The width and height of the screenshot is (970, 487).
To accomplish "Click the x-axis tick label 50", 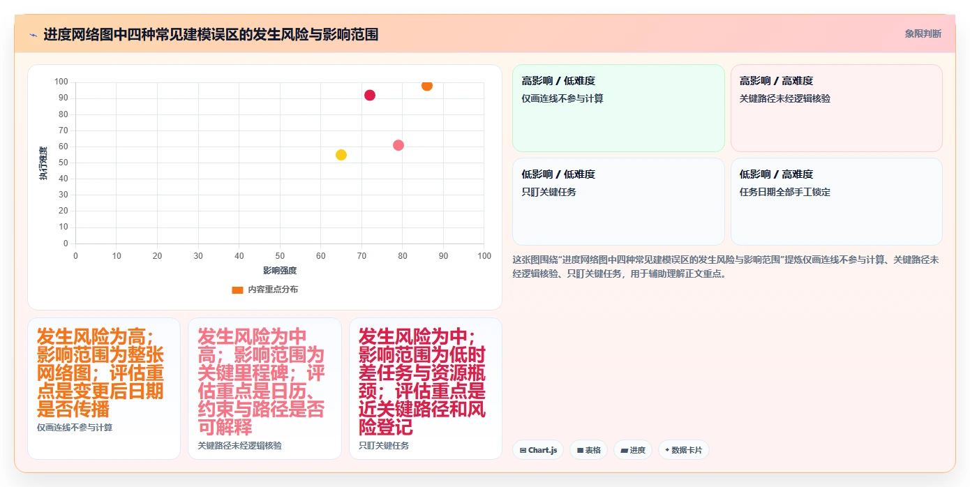I will pyautogui.click(x=280, y=256).
